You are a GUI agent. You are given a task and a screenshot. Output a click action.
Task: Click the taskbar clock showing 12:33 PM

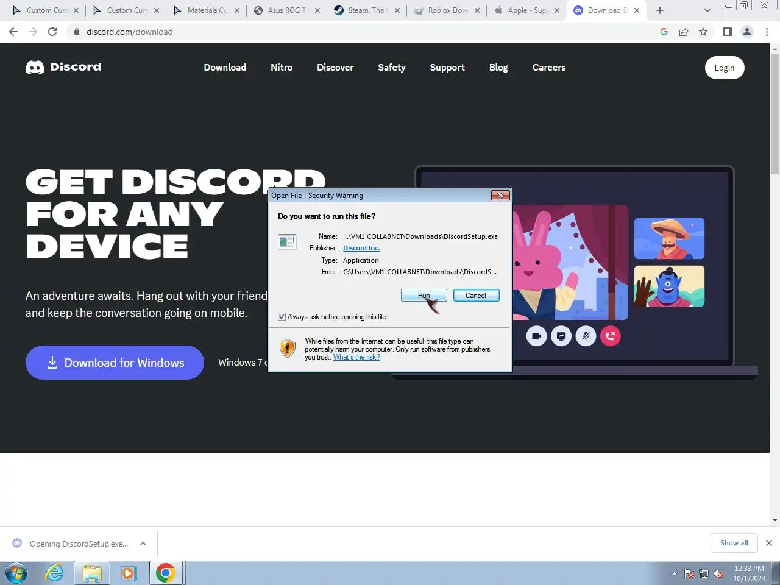pyautogui.click(x=749, y=573)
